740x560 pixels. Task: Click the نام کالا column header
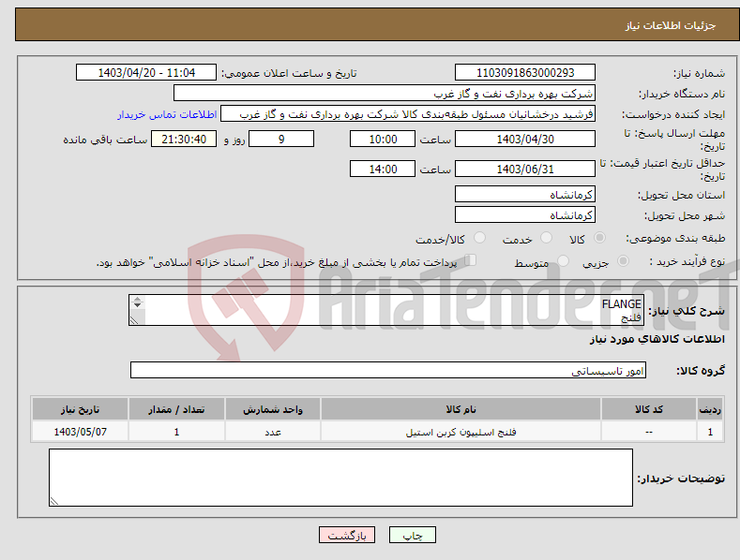coord(461,409)
